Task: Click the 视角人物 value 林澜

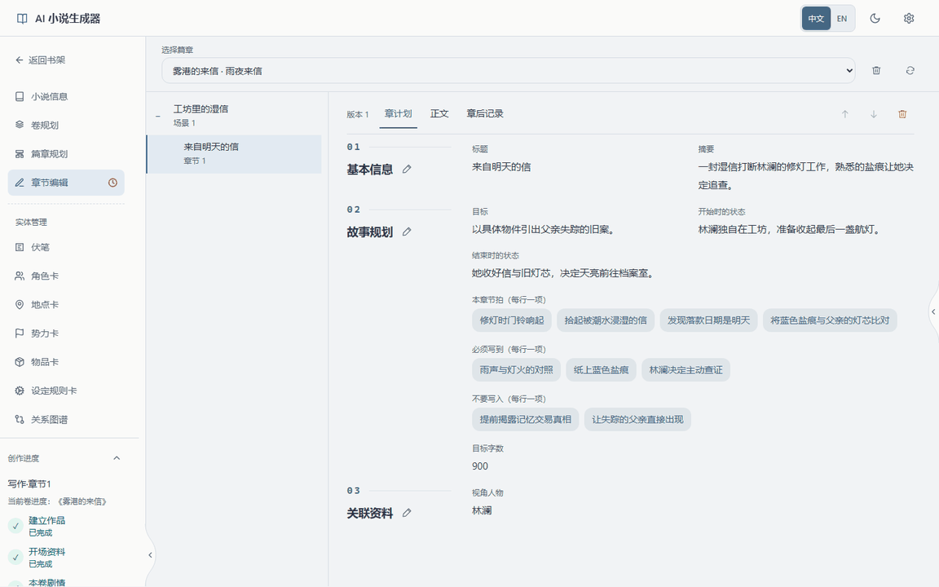Action: click(x=482, y=511)
